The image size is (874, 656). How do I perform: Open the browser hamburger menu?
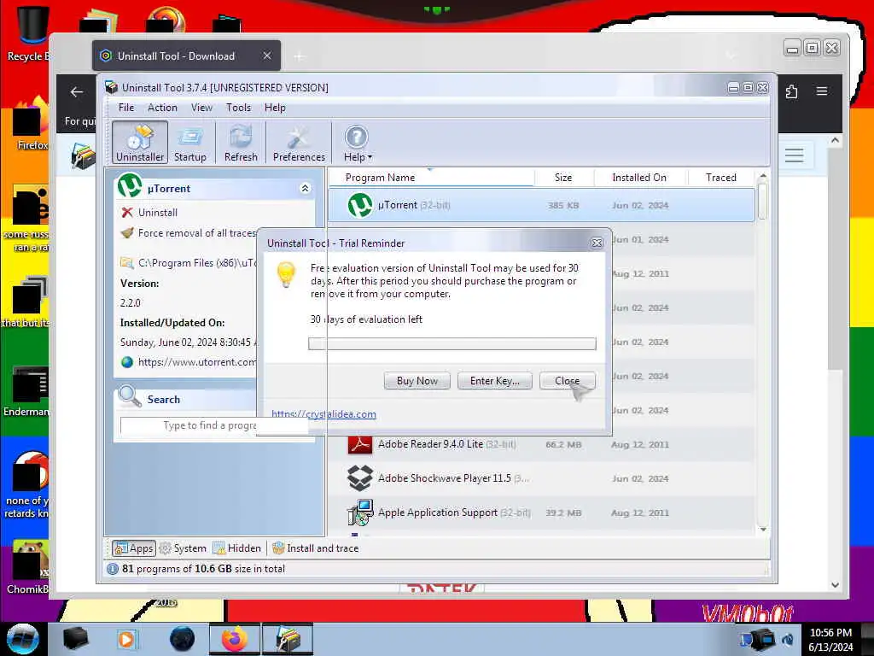coord(822,91)
